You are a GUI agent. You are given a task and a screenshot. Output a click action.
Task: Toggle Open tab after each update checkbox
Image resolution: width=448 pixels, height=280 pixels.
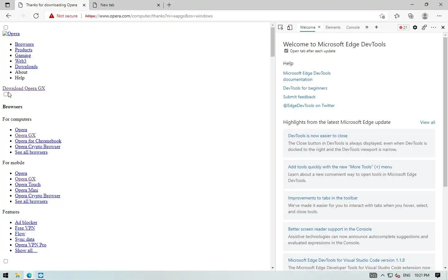click(x=286, y=51)
